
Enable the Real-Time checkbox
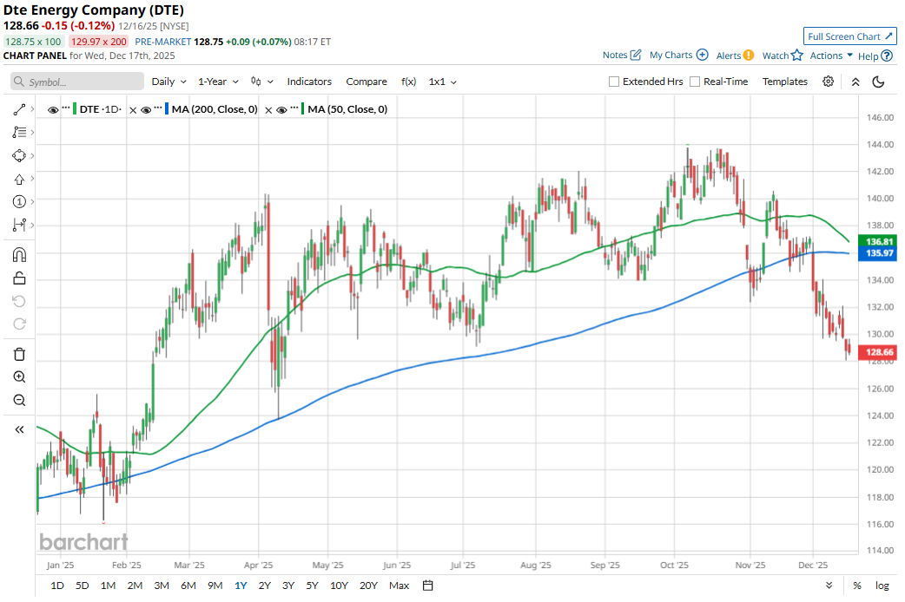pyautogui.click(x=695, y=82)
